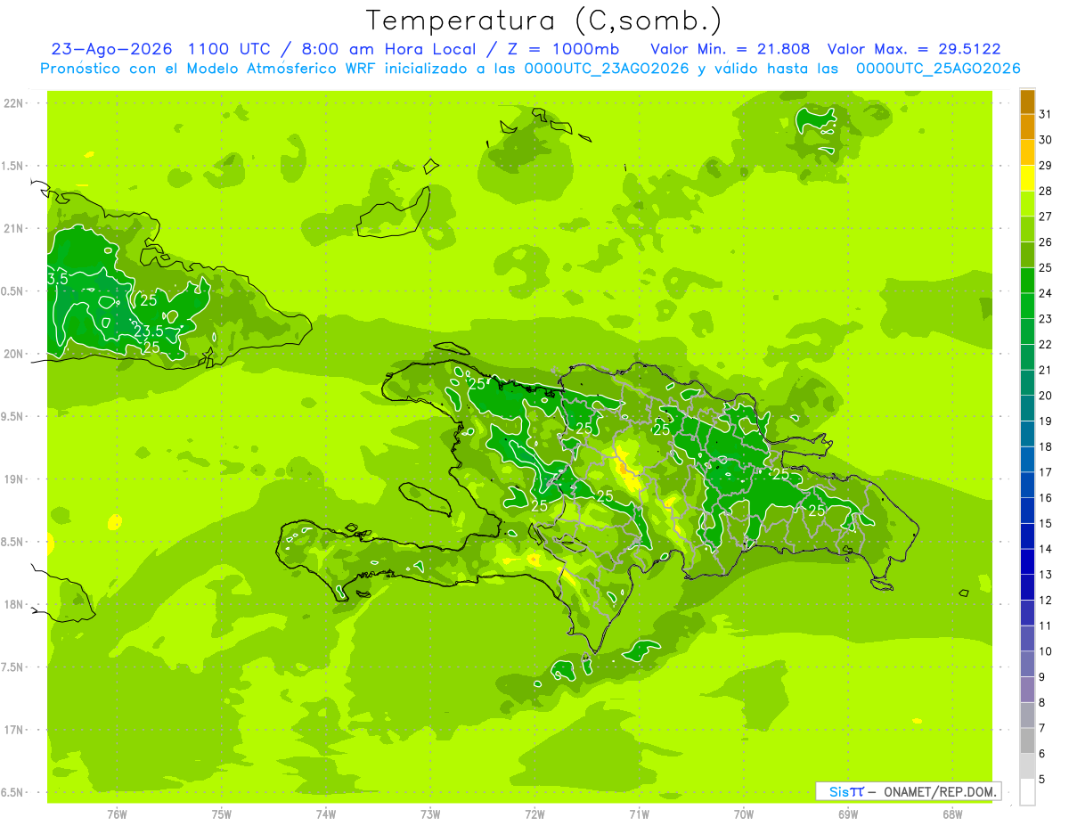Pick the white swatch below 5
The width and height of the screenshot is (1069, 826).
[1027, 792]
